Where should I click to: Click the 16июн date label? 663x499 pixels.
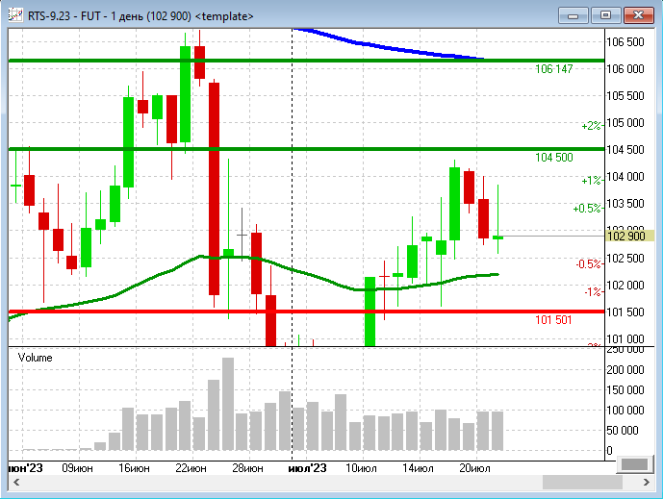[134, 468]
